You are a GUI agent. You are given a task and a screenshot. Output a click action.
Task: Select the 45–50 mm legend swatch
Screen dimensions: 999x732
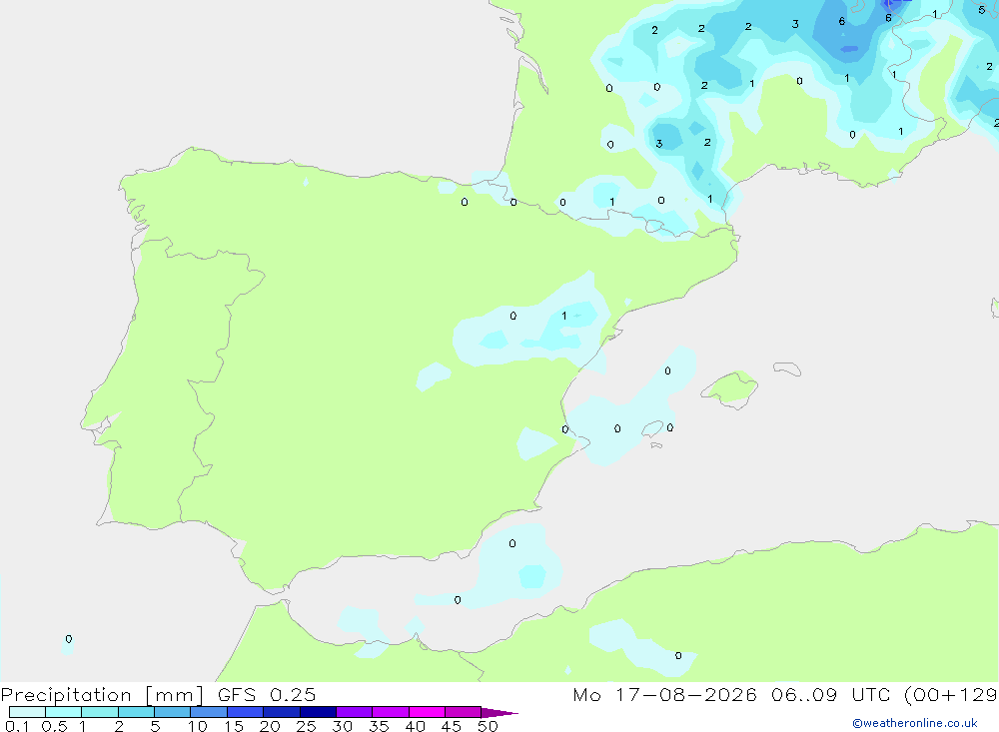pos(464,712)
